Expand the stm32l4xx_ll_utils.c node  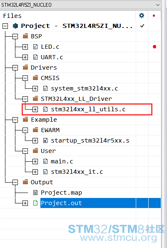coord(35,109)
